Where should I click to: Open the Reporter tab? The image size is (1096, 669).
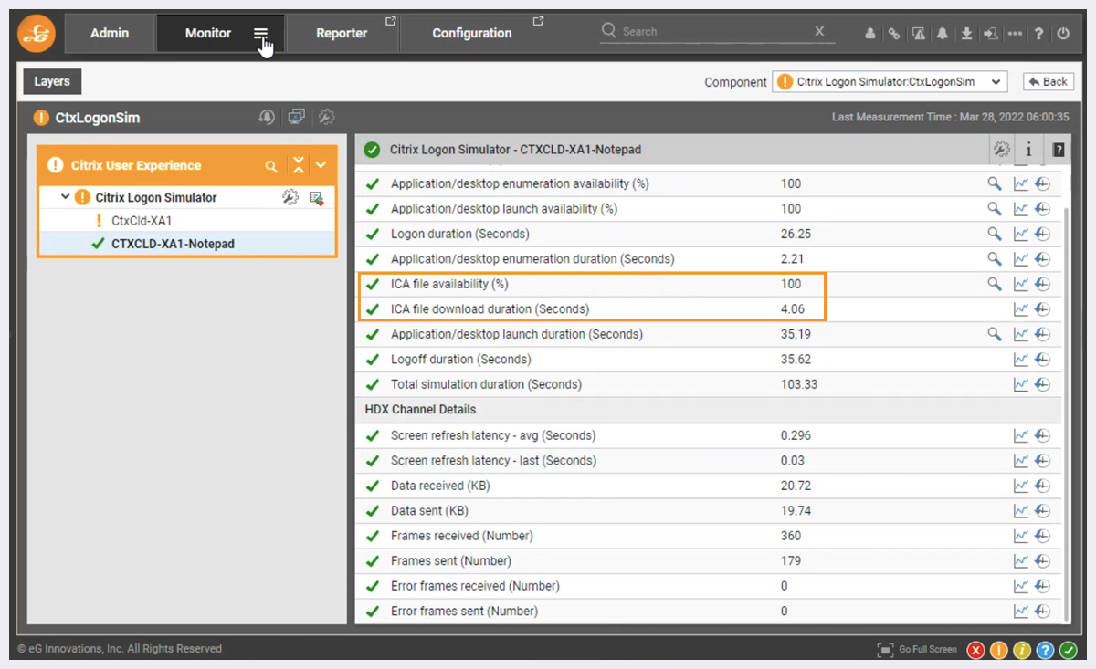tap(342, 33)
